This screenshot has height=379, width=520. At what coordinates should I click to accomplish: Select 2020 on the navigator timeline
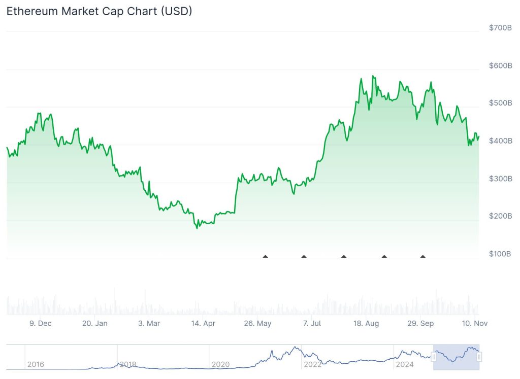(x=220, y=364)
